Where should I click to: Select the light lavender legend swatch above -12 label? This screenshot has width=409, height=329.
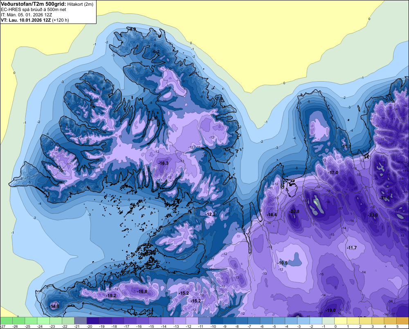[192, 320]
